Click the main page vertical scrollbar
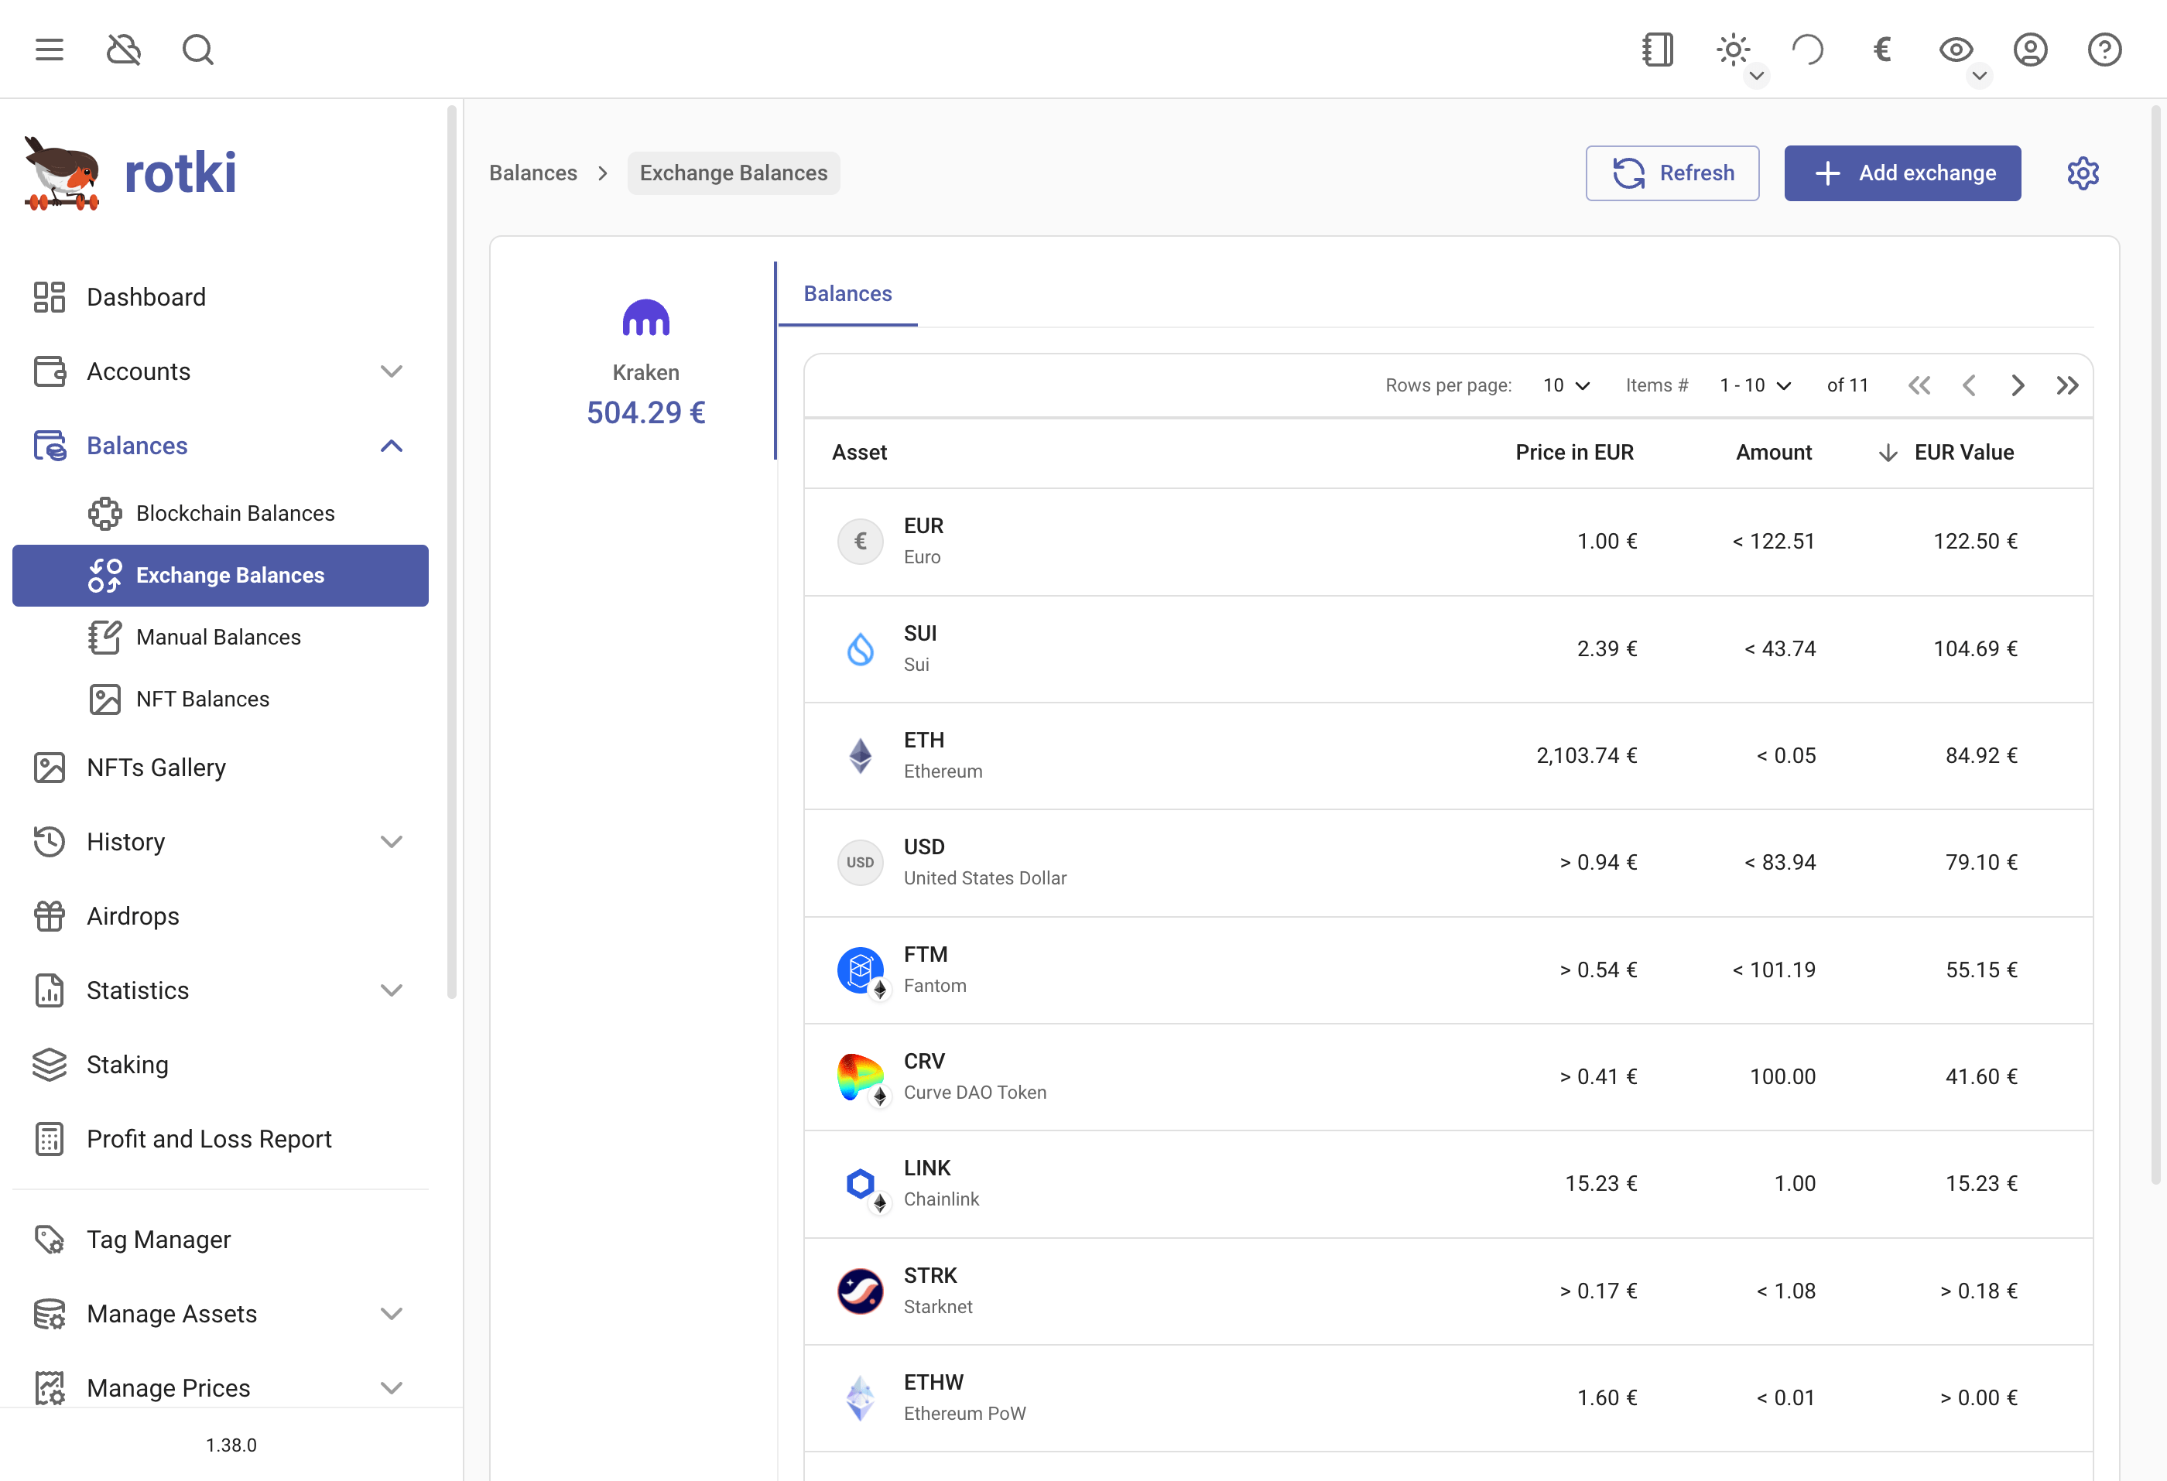The width and height of the screenshot is (2167, 1481). coord(2156,645)
